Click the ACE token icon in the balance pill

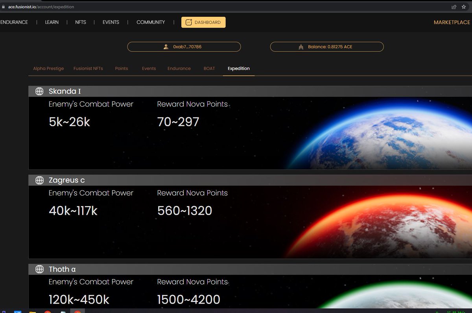click(x=301, y=47)
